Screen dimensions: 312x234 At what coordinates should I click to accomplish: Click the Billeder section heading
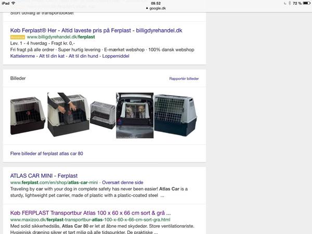18,79
